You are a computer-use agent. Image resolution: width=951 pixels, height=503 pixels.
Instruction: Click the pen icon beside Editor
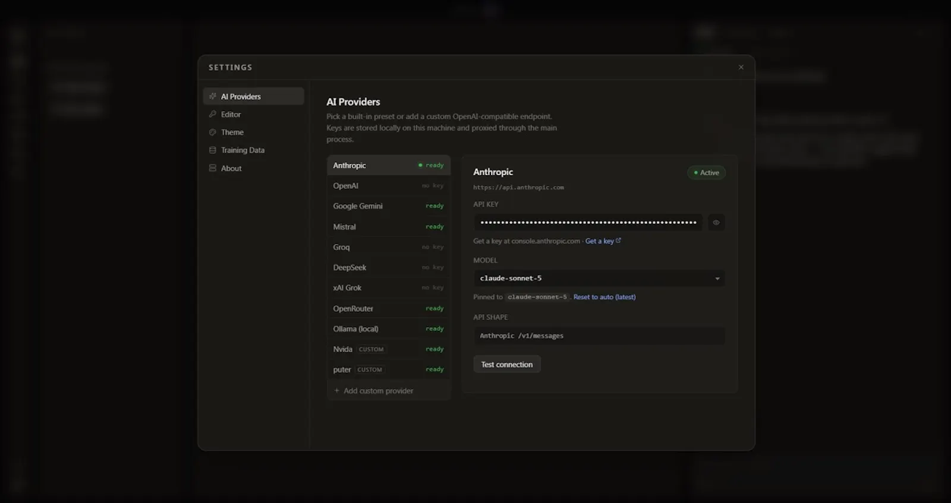(x=213, y=114)
